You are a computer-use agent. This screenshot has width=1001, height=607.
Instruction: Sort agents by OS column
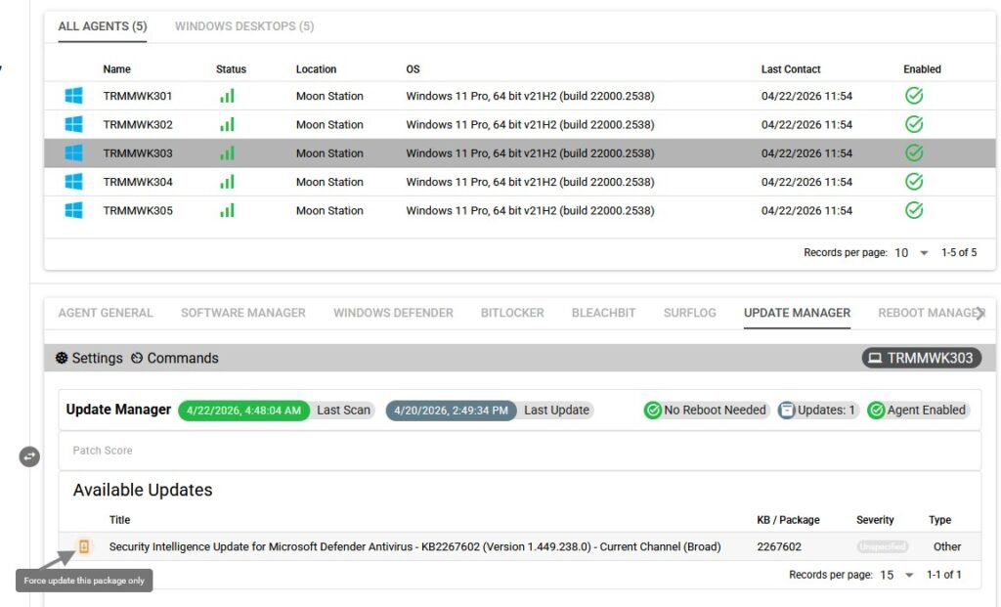coord(413,69)
